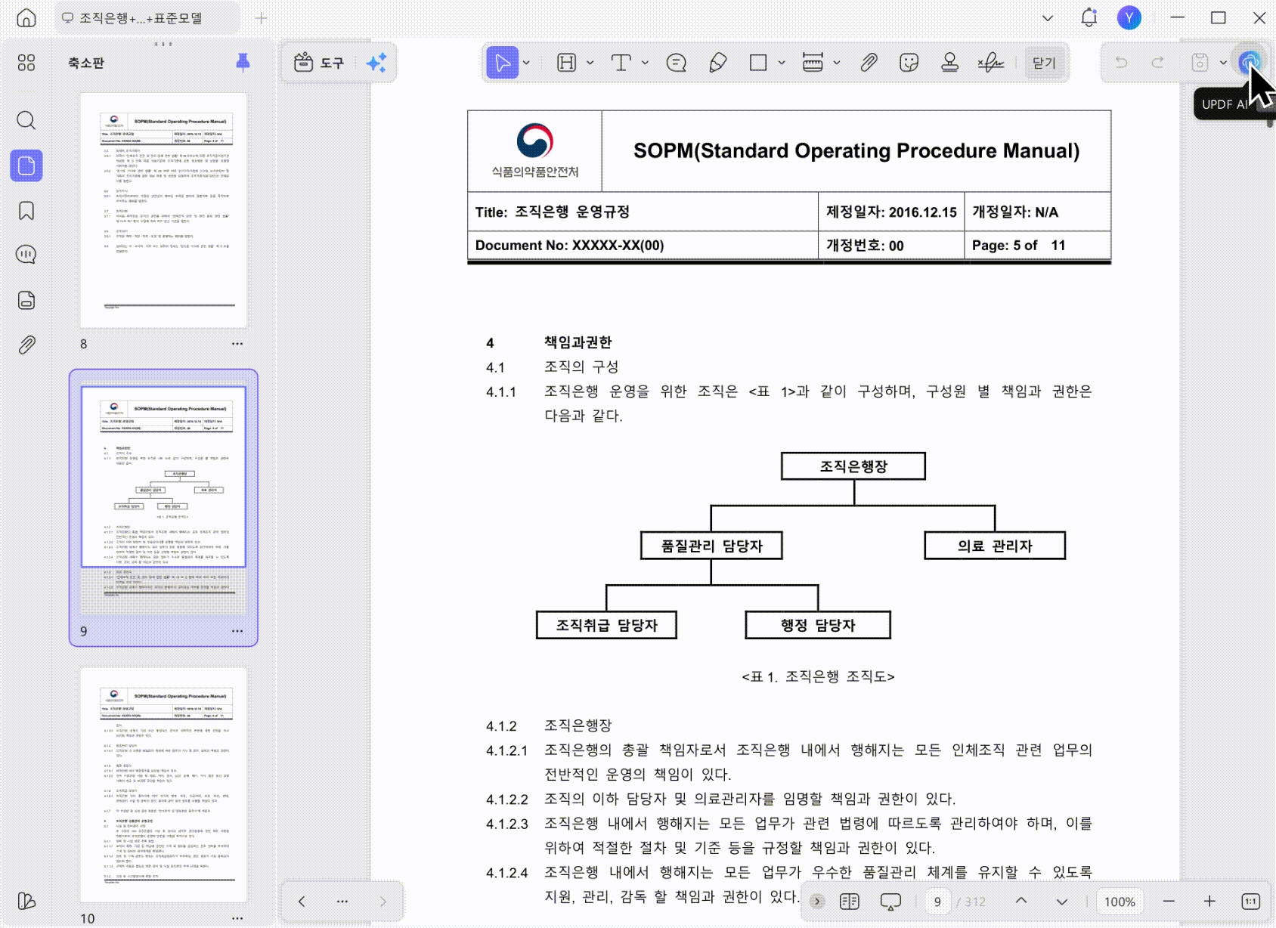The height and width of the screenshot is (928, 1276).
Task: Click the Save icon
Action: point(1200,63)
